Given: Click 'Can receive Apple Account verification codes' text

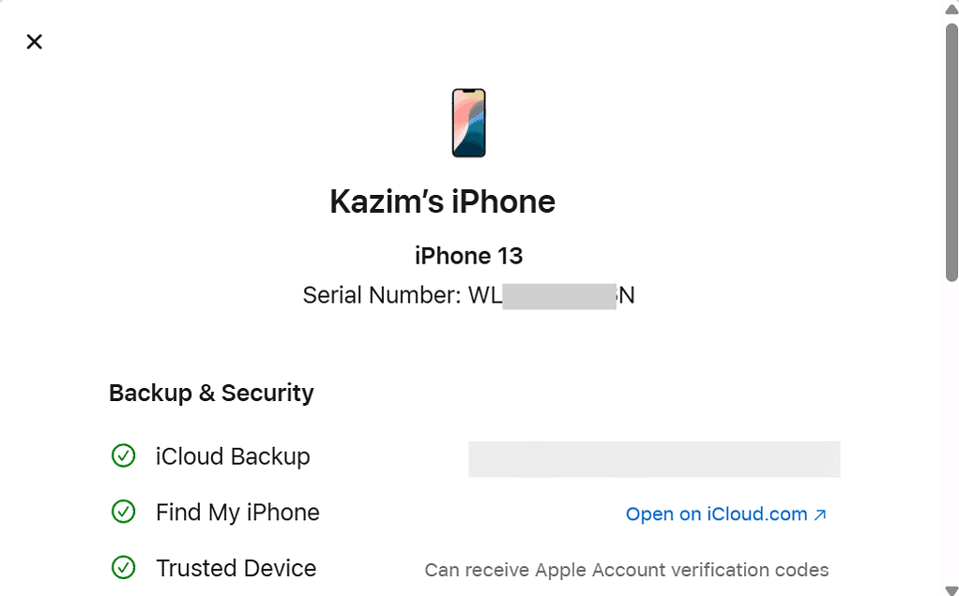Looking at the screenshot, I should point(627,570).
